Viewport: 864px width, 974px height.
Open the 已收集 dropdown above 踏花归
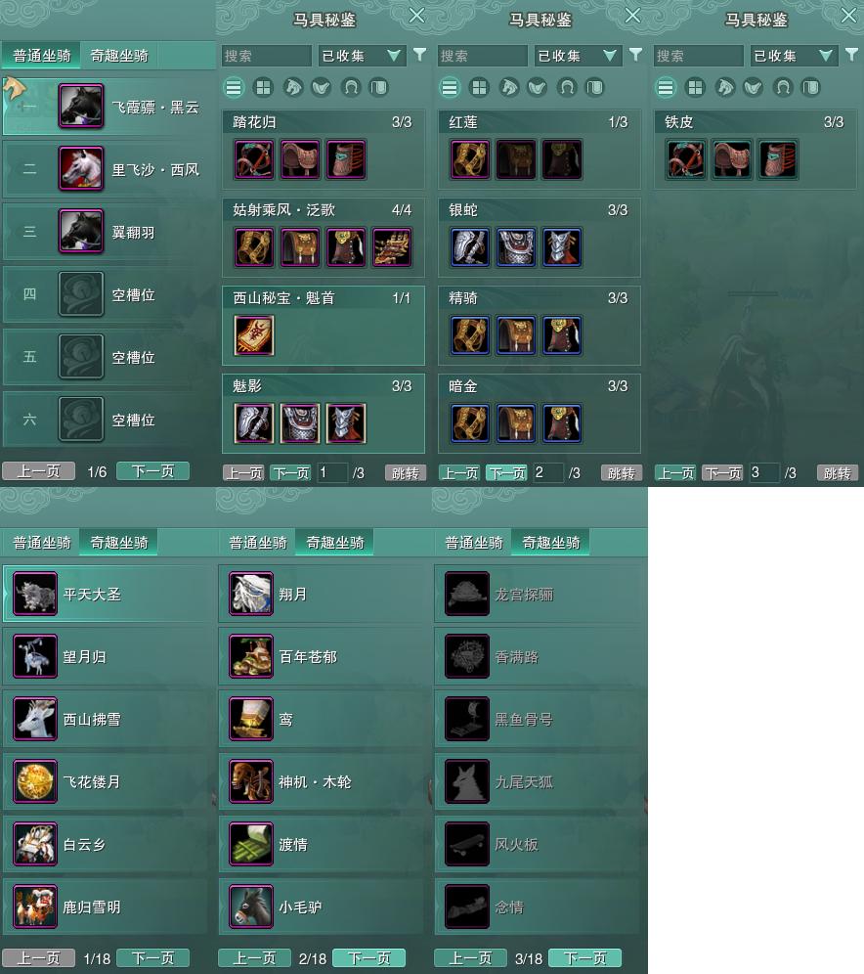point(362,56)
